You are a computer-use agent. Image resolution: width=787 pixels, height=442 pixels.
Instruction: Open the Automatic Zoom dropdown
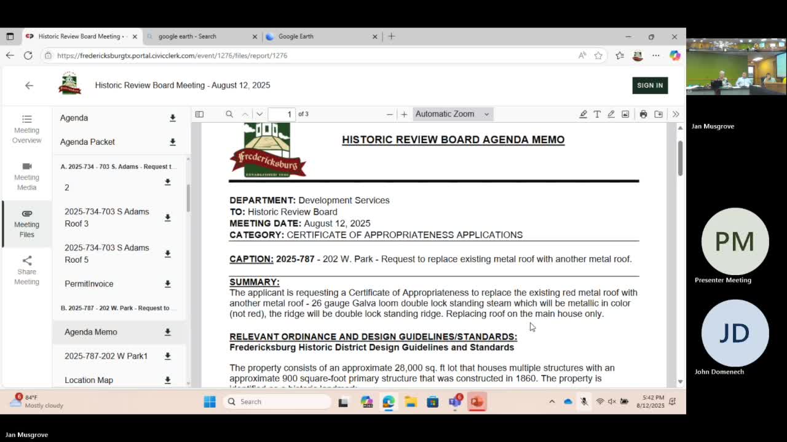[453, 114]
